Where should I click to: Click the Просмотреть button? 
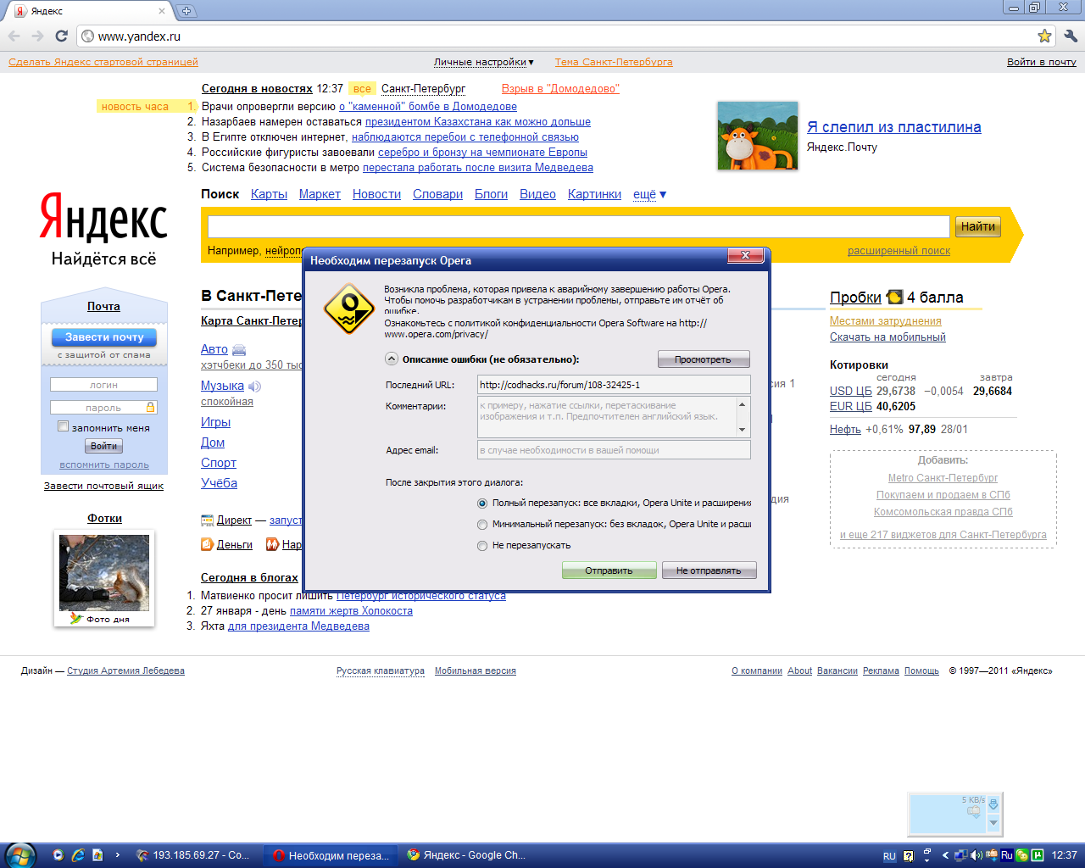click(703, 359)
